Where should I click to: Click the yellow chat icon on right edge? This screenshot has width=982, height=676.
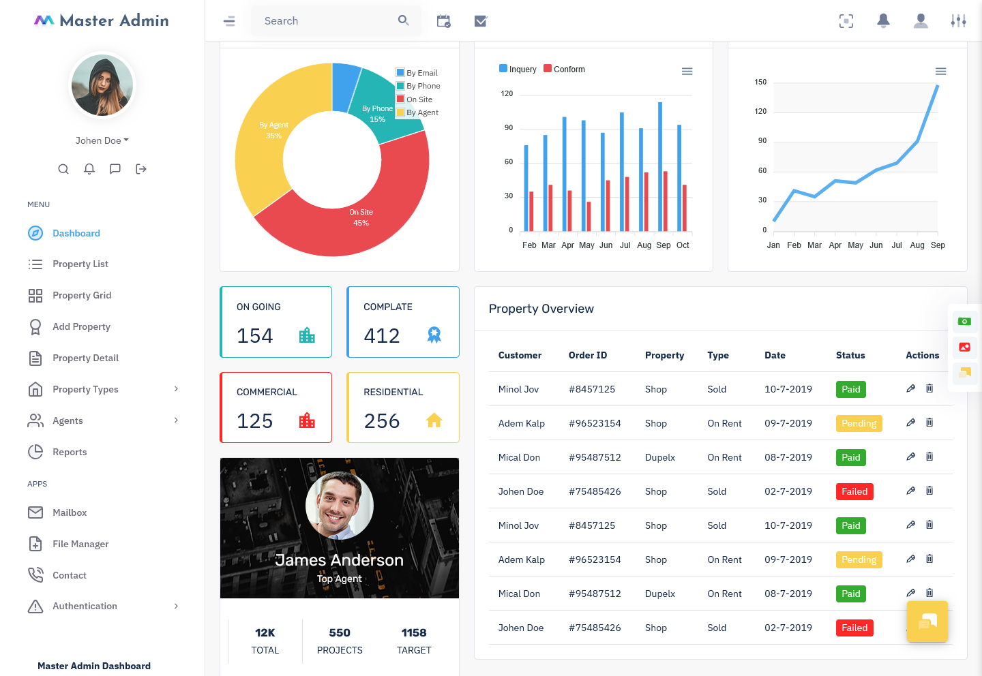point(964,373)
